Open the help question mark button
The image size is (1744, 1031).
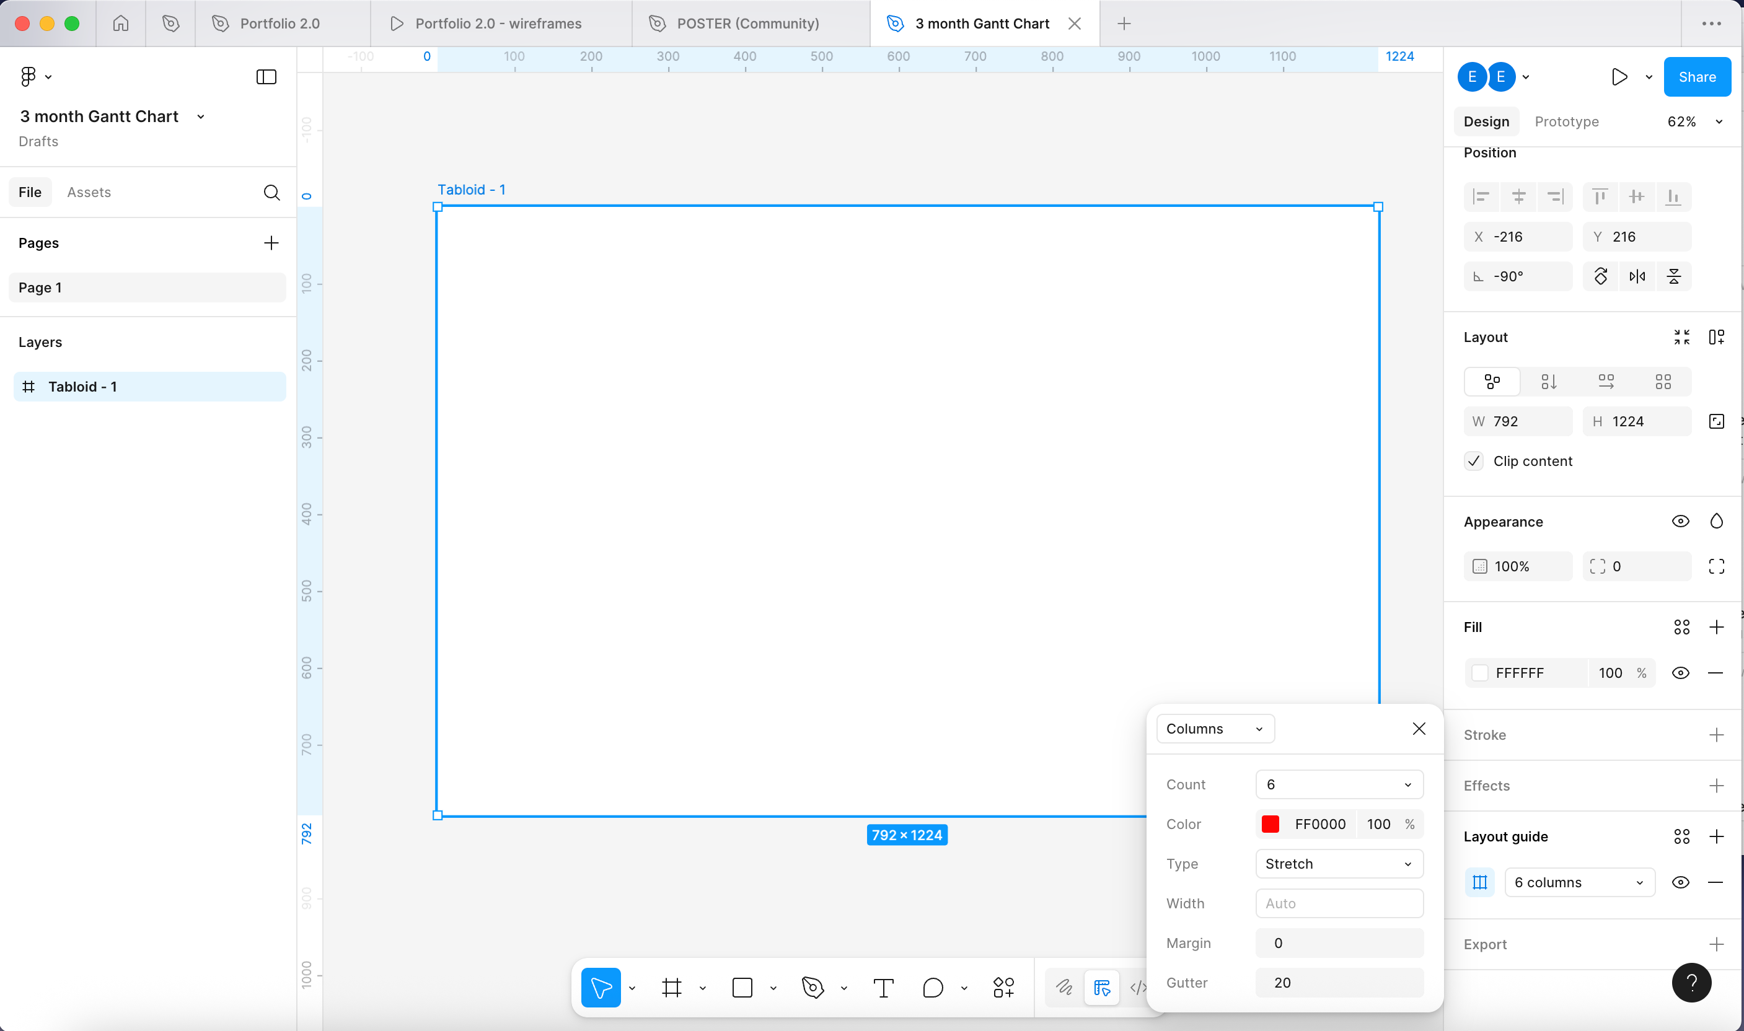(1691, 983)
